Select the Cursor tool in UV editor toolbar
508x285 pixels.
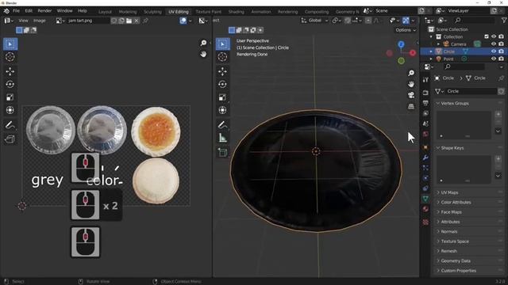tap(10, 57)
